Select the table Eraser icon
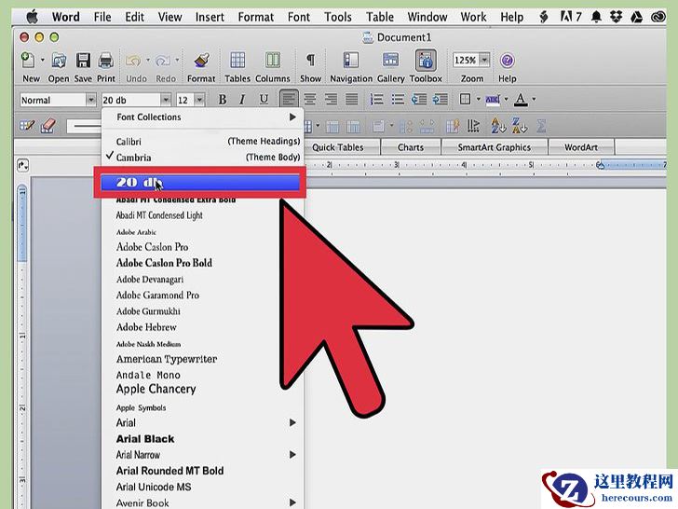The image size is (678, 509). tap(48, 126)
